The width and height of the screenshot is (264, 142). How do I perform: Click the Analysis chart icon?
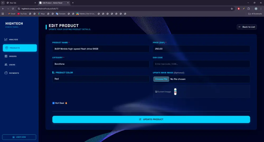point(6,39)
